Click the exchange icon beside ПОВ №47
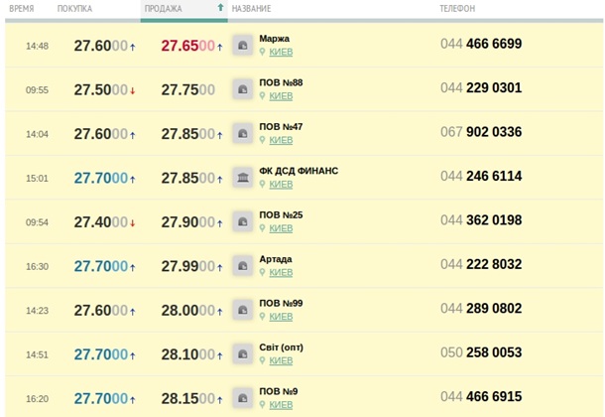 (x=243, y=134)
